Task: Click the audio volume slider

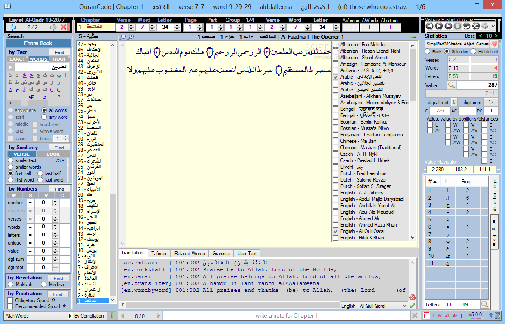Action: point(500,26)
